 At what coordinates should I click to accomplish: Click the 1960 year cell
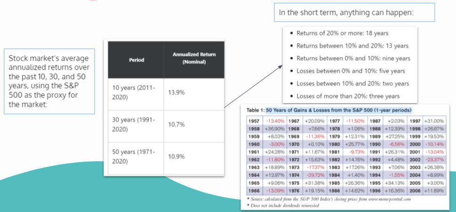[254, 144]
